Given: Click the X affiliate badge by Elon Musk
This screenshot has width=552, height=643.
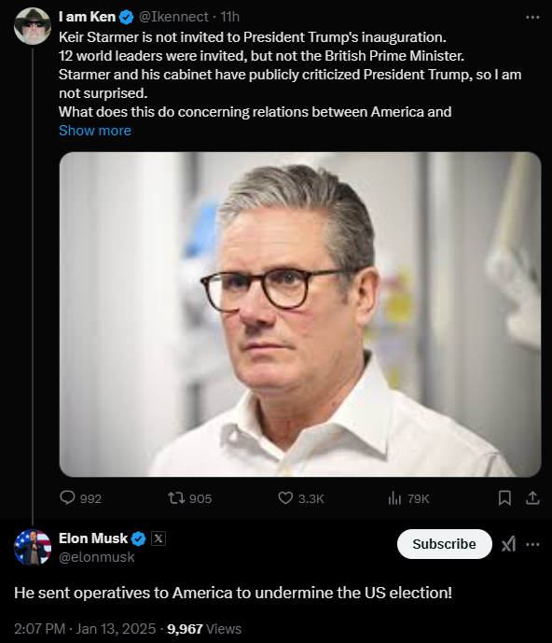Looking at the screenshot, I should 159,538.
